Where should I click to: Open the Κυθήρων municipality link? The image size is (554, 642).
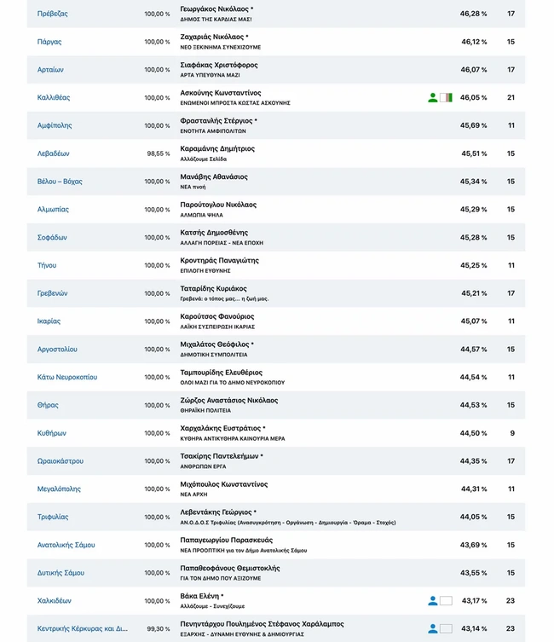pos(52,433)
